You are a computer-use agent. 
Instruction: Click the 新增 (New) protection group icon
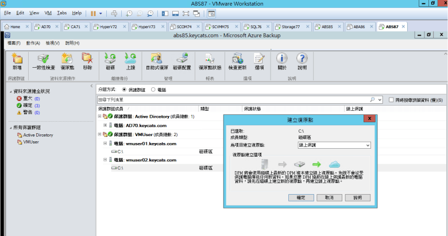pyautogui.click(x=17, y=59)
